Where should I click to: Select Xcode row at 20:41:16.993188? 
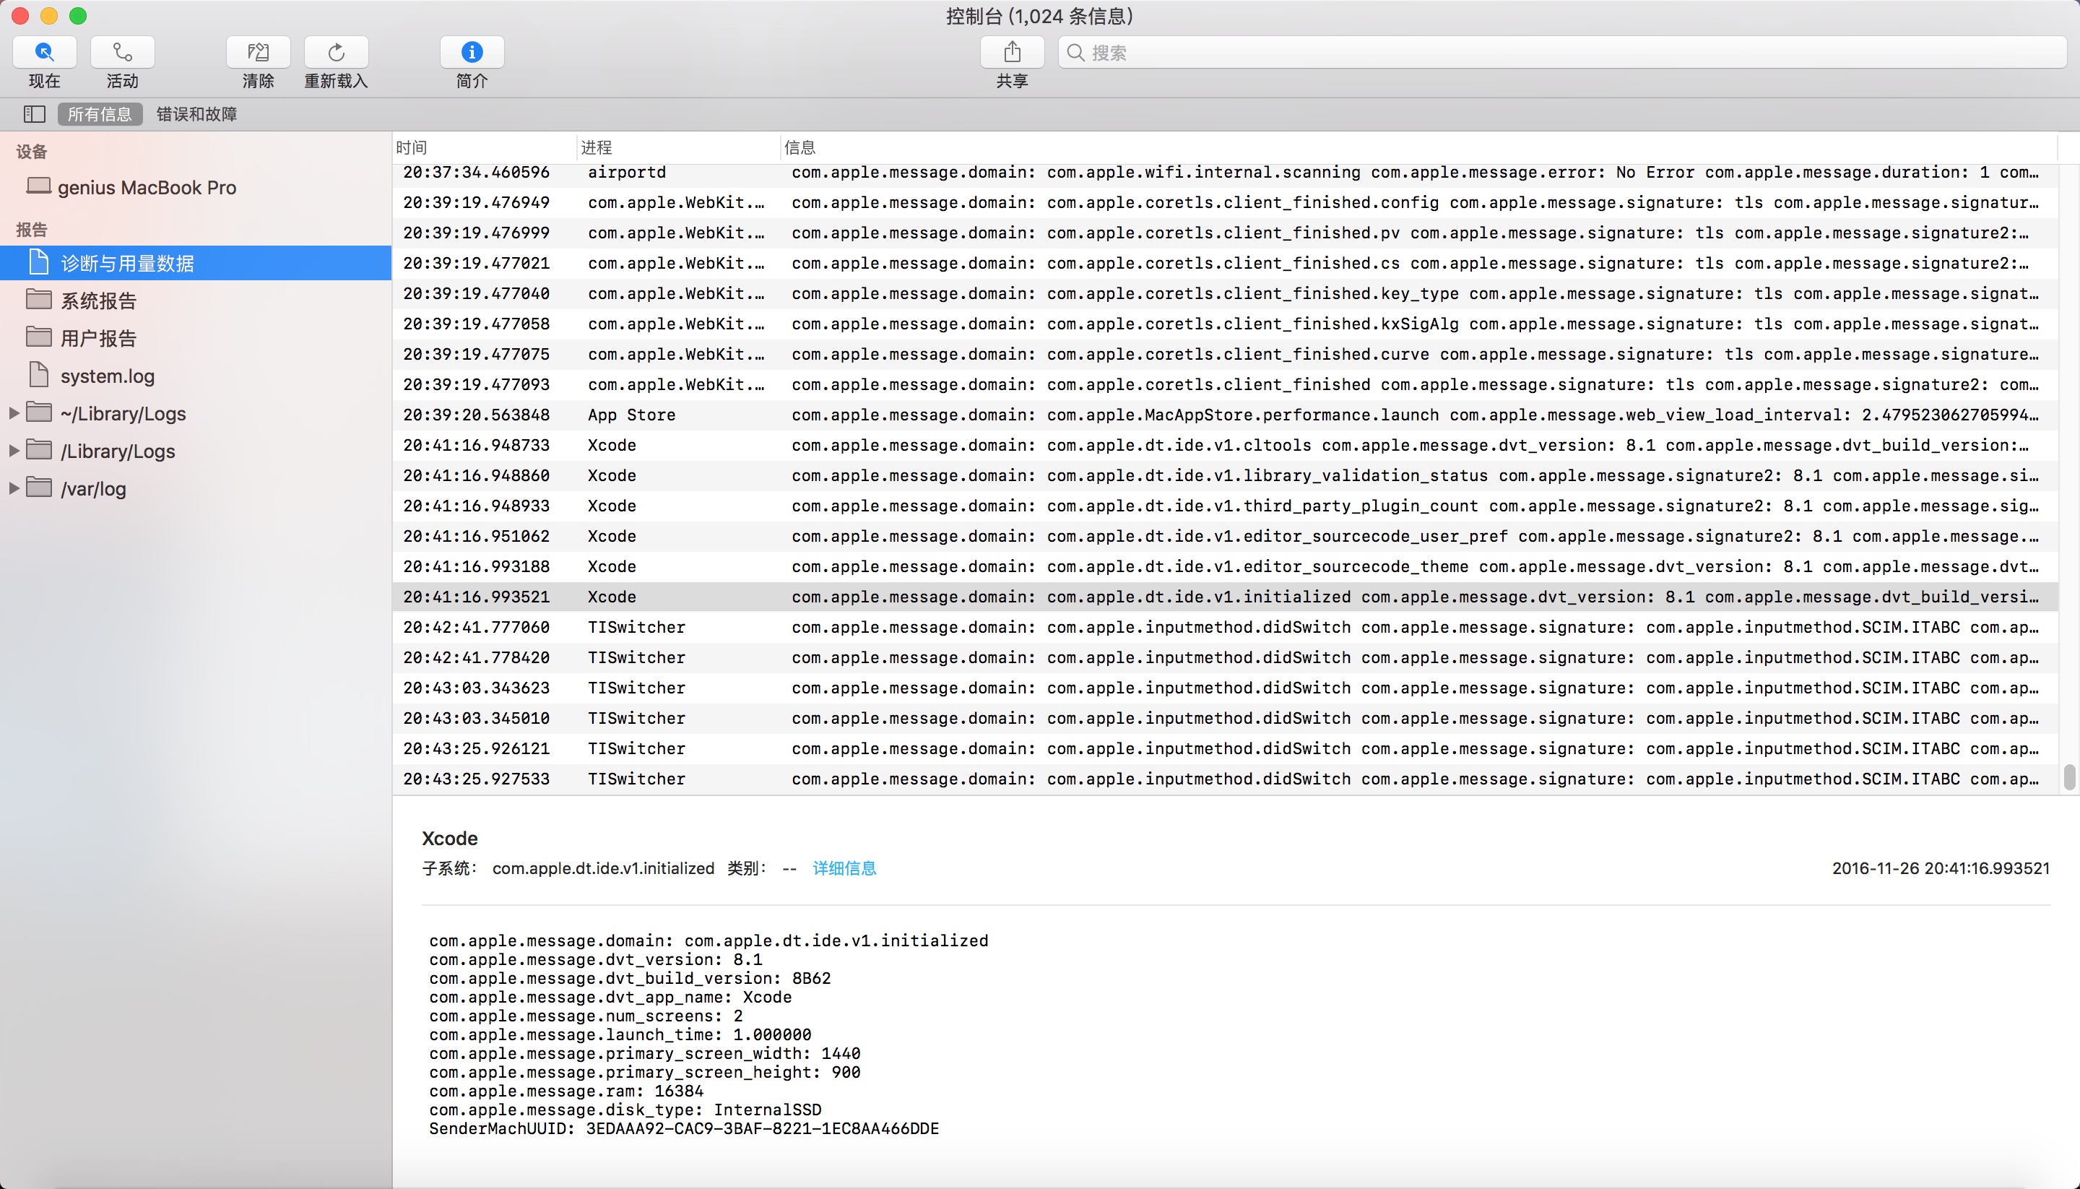[x=1224, y=567]
